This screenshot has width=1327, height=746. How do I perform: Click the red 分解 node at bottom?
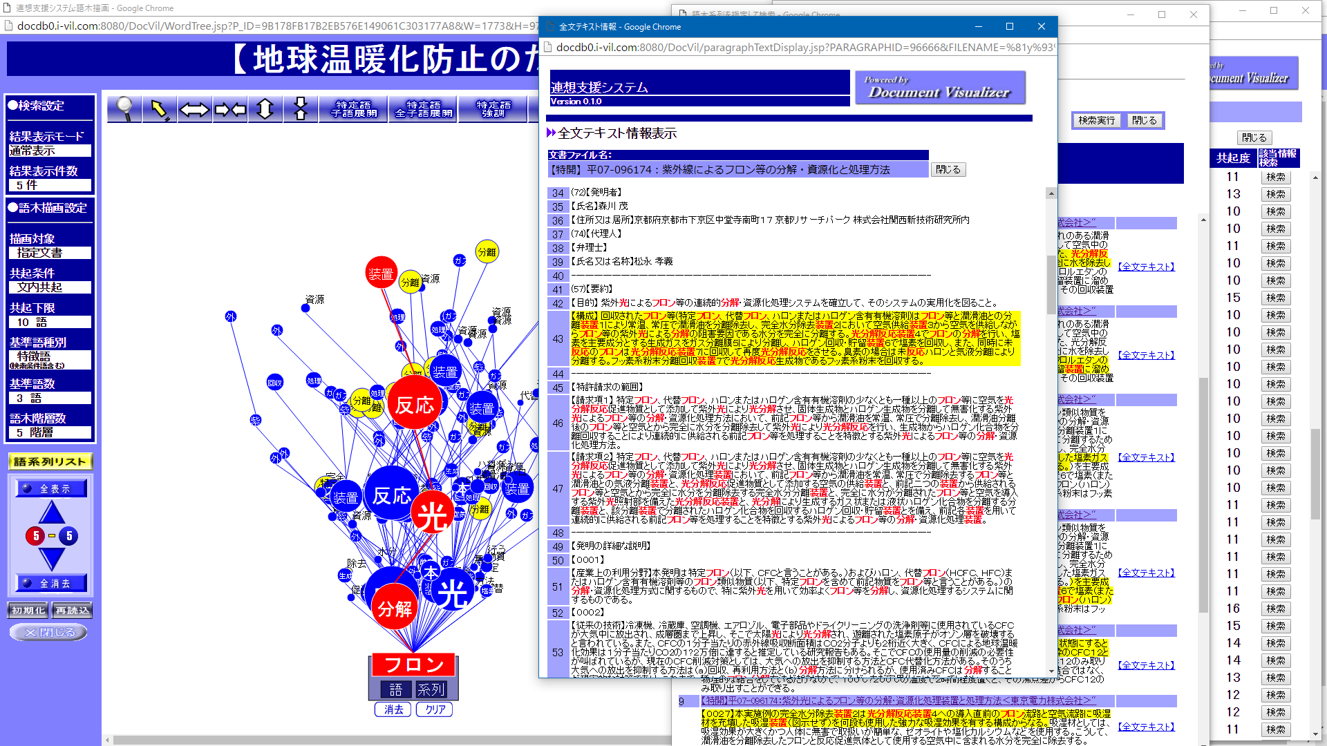pyautogui.click(x=395, y=608)
